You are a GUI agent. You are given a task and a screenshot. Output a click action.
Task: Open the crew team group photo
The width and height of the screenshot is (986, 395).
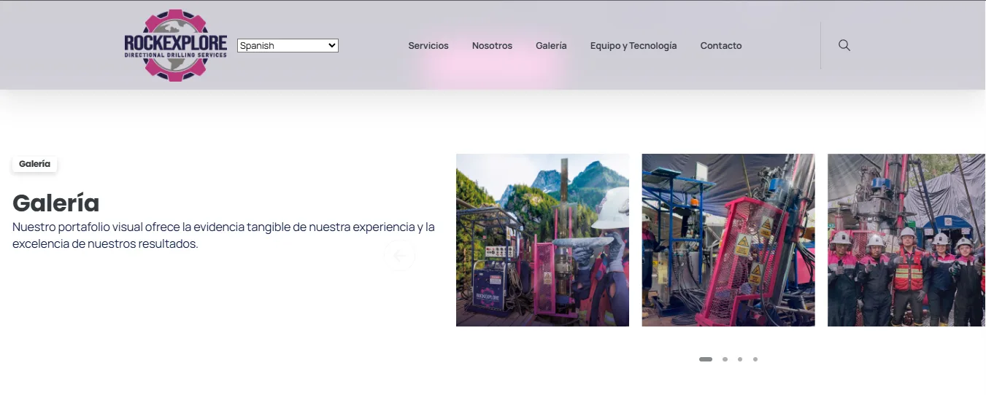(906, 240)
